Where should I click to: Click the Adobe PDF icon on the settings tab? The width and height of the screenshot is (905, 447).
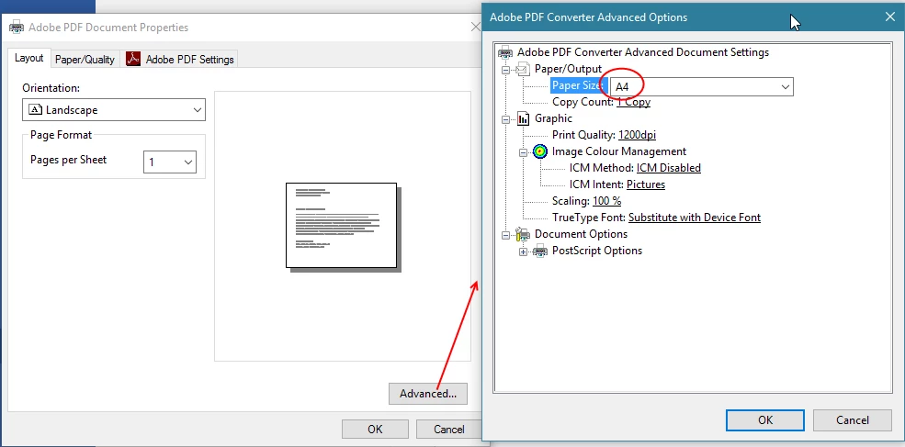point(133,59)
